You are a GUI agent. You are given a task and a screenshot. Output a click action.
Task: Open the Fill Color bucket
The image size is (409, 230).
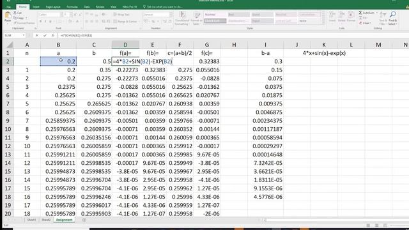click(70, 21)
